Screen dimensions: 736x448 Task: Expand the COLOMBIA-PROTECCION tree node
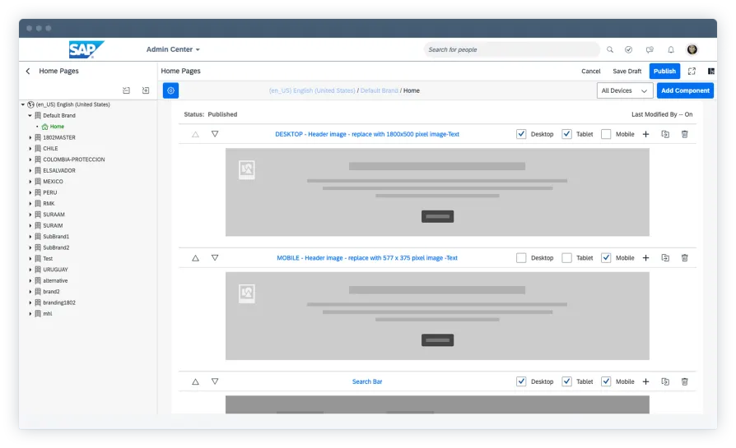coord(30,159)
